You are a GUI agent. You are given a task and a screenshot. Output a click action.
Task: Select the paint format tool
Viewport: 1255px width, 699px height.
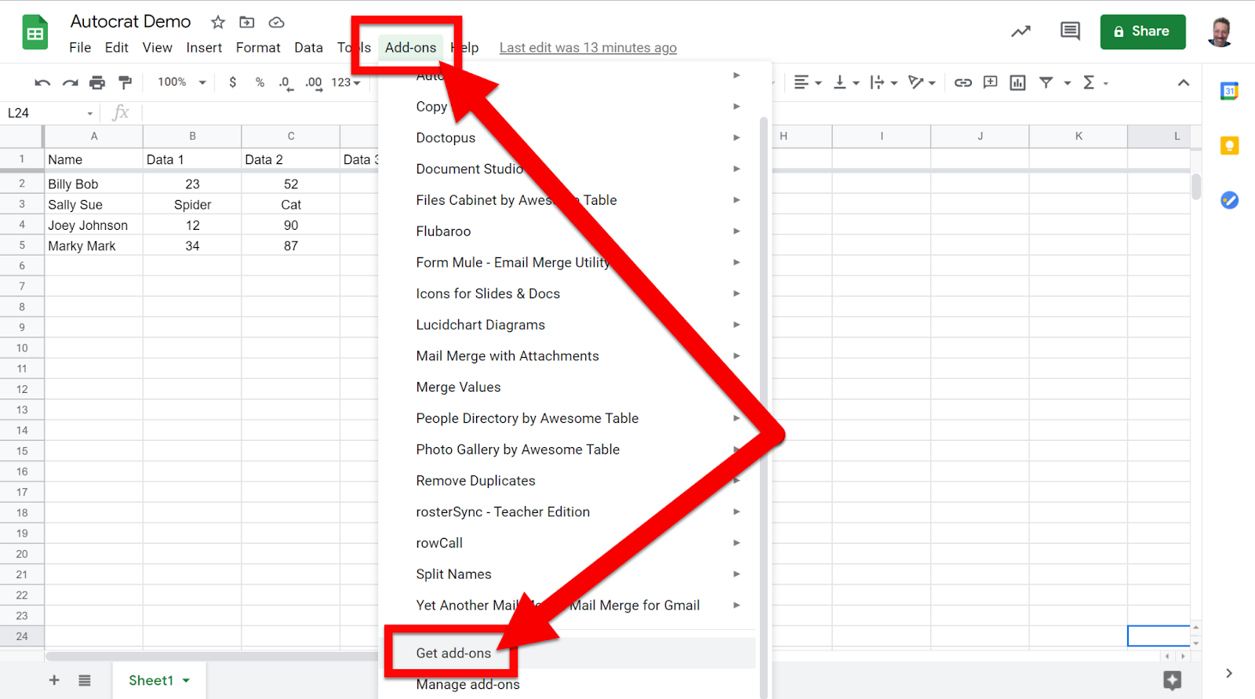(x=125, y=82)
